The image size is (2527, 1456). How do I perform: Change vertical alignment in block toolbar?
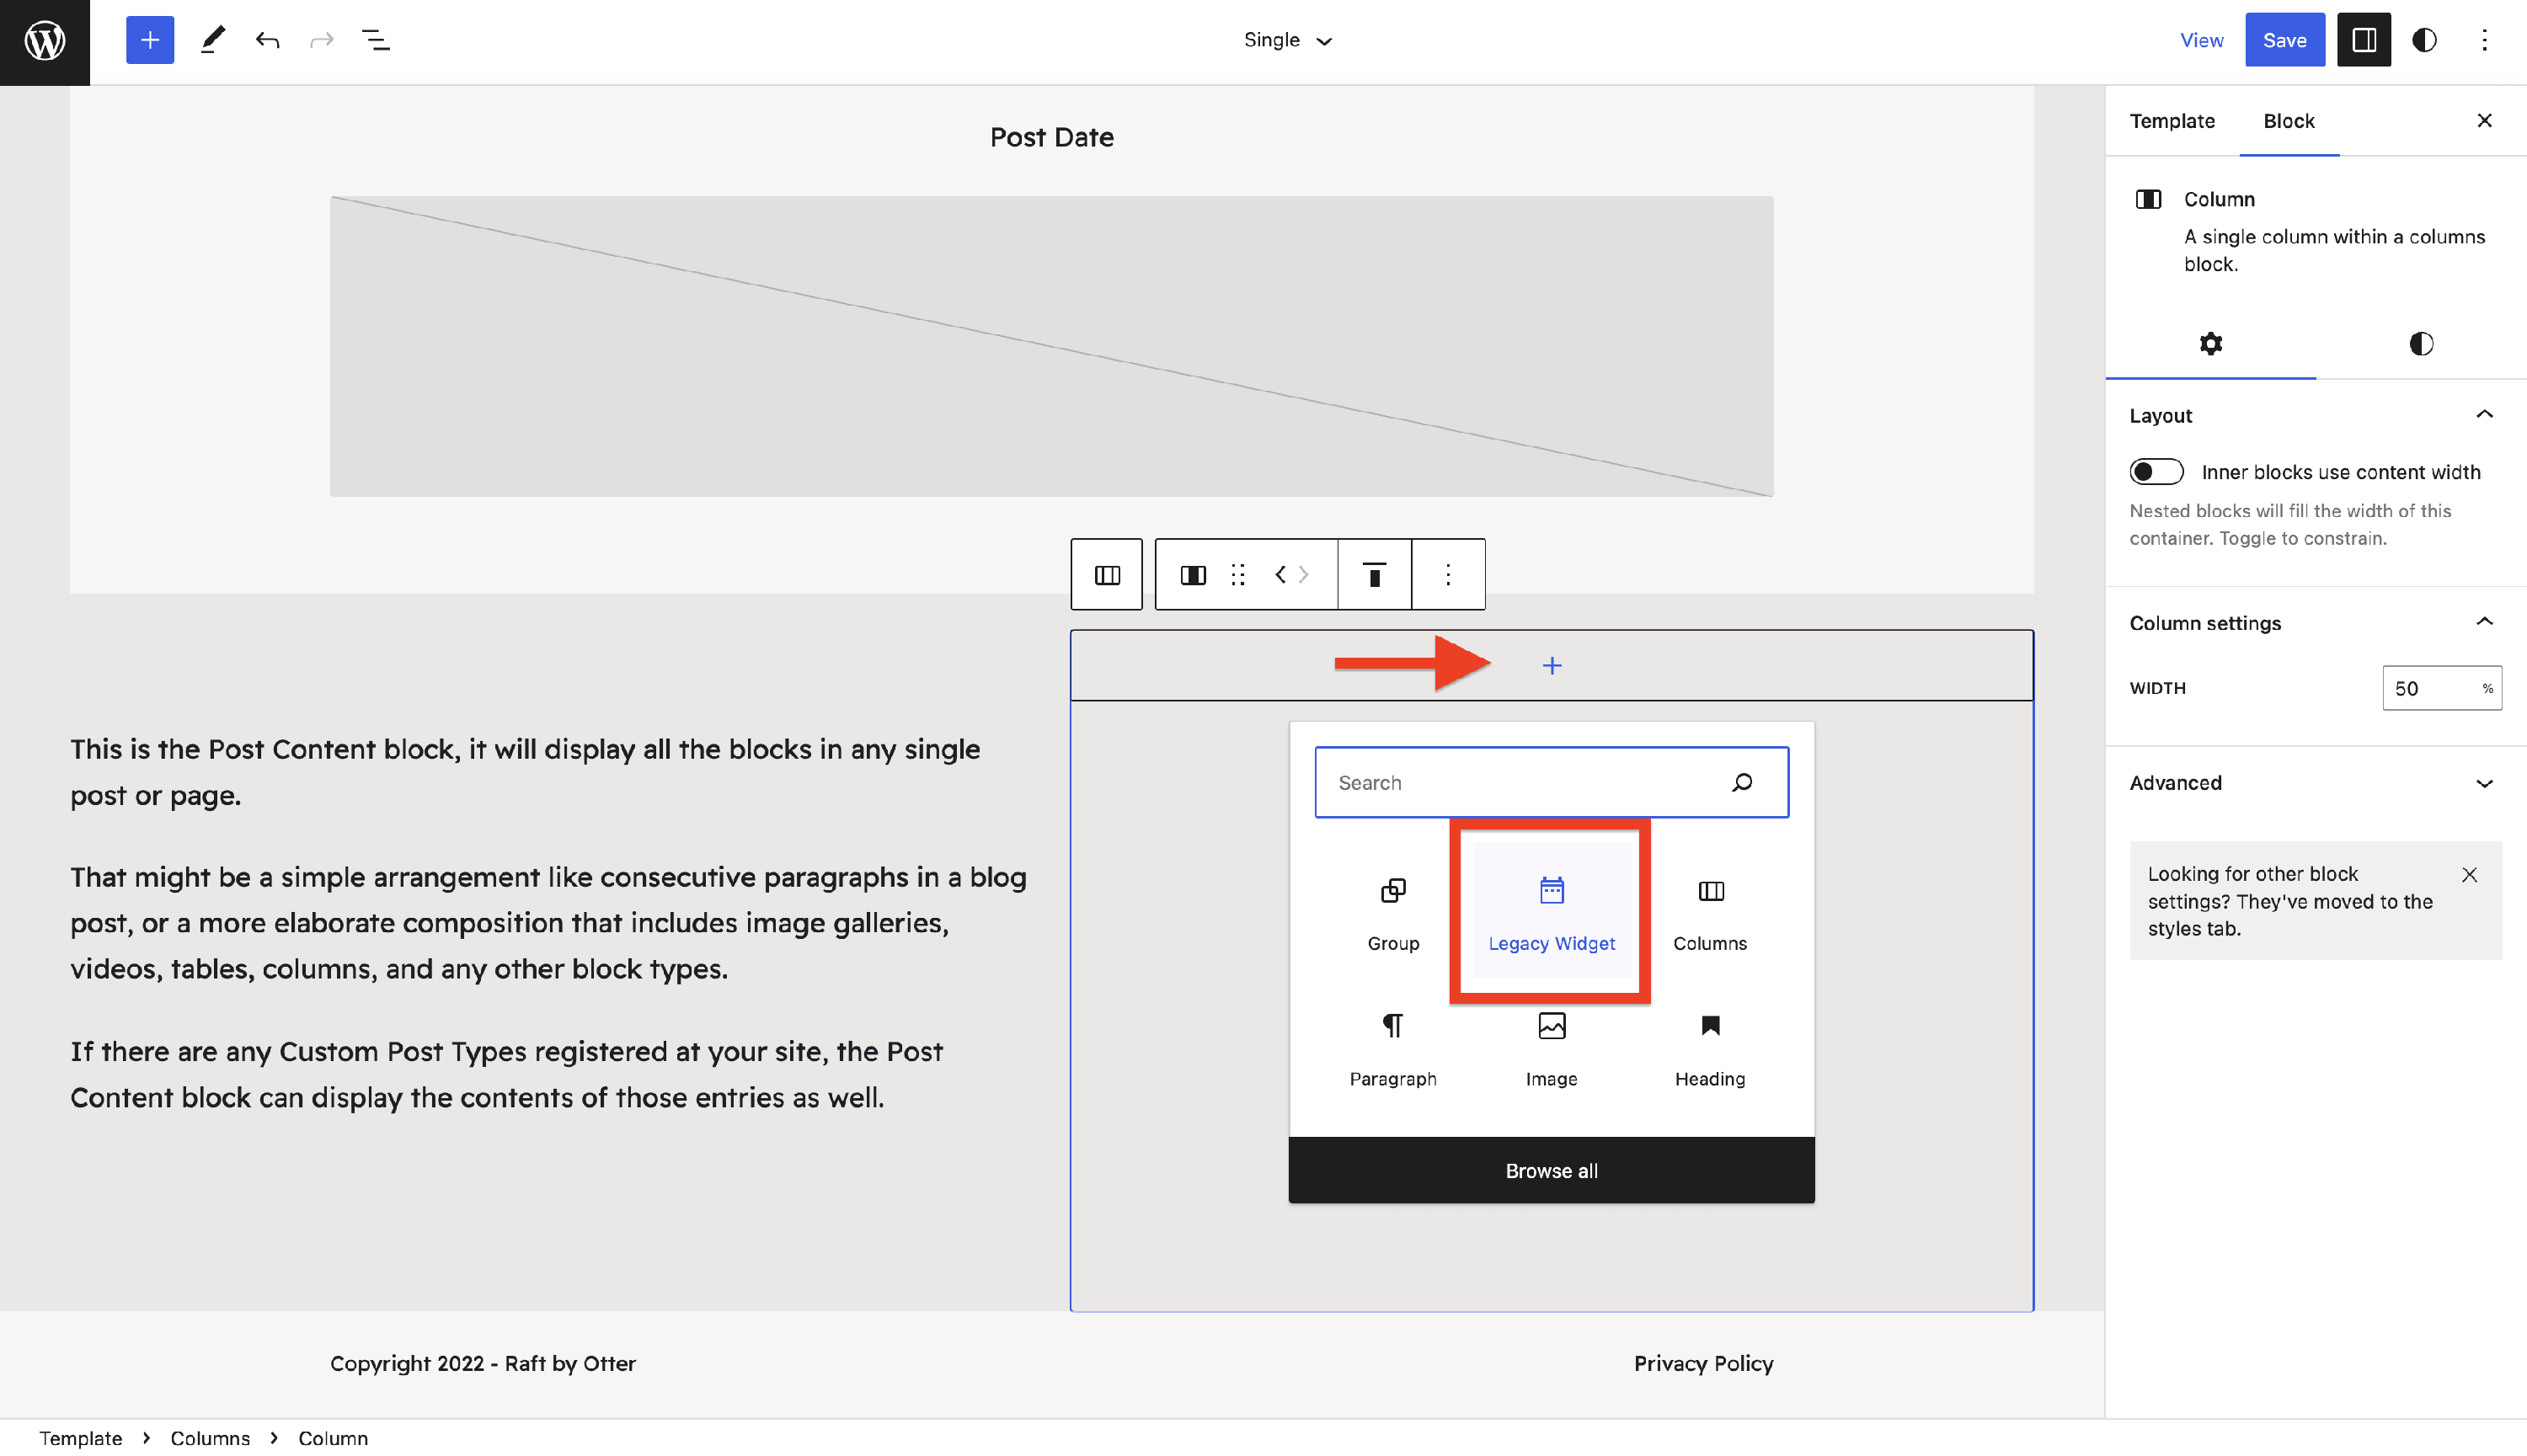1374,574
